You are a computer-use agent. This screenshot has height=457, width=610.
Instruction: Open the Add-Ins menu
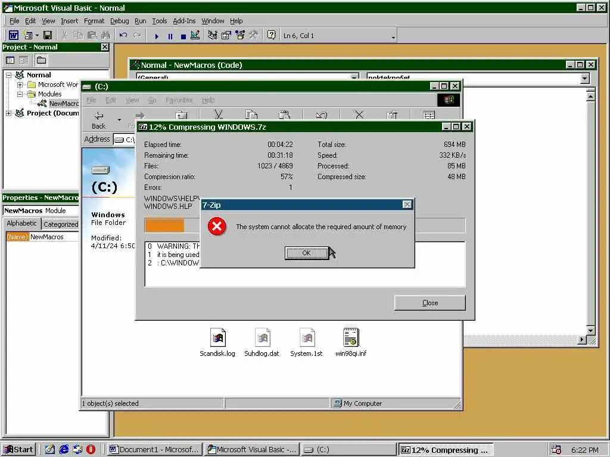pos(184,21)
